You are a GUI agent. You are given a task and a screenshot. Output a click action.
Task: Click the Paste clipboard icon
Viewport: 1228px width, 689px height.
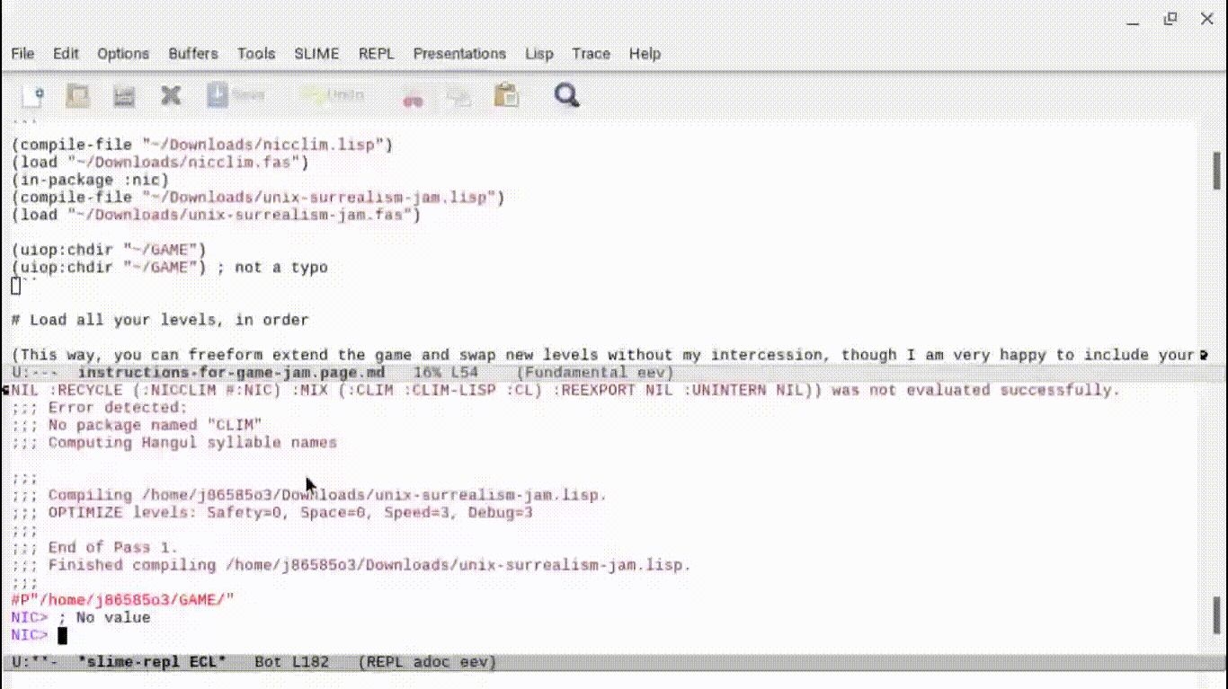506,95
